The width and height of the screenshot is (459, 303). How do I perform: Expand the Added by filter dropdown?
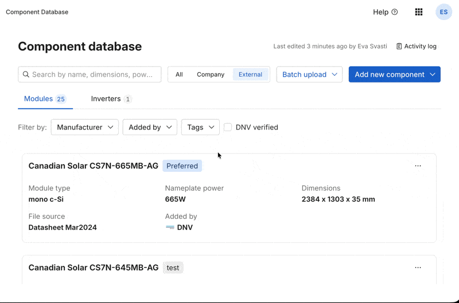[150, 127]
